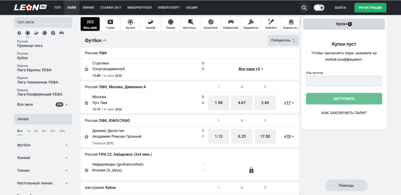Filter live events by Бейсбол tile

pos(271,24)
